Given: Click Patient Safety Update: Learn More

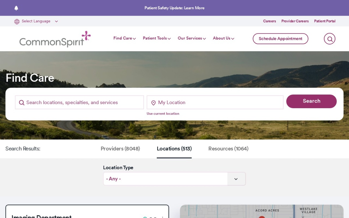Looking at the screenshot, I should (x=174, y=8).
